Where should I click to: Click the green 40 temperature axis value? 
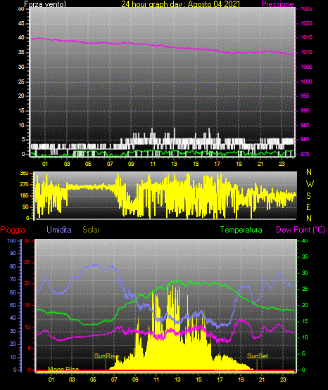[305, 240]
